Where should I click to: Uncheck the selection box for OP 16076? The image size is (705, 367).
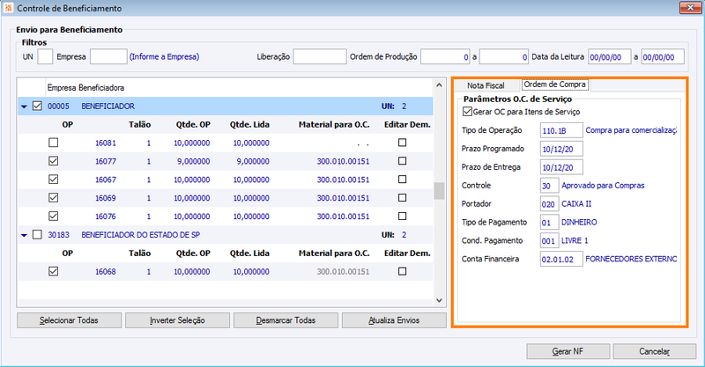(54, 217)
